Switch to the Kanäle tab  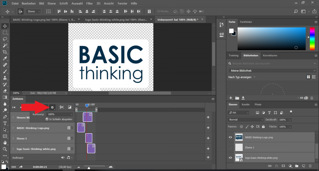point(246,104)
